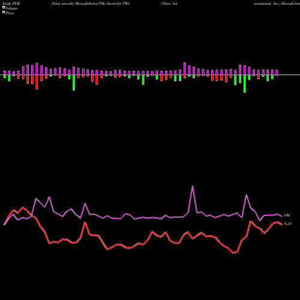Click the 0M volume end label
The height and width of the screenshot is (300, 300).
tap(287, 215)
